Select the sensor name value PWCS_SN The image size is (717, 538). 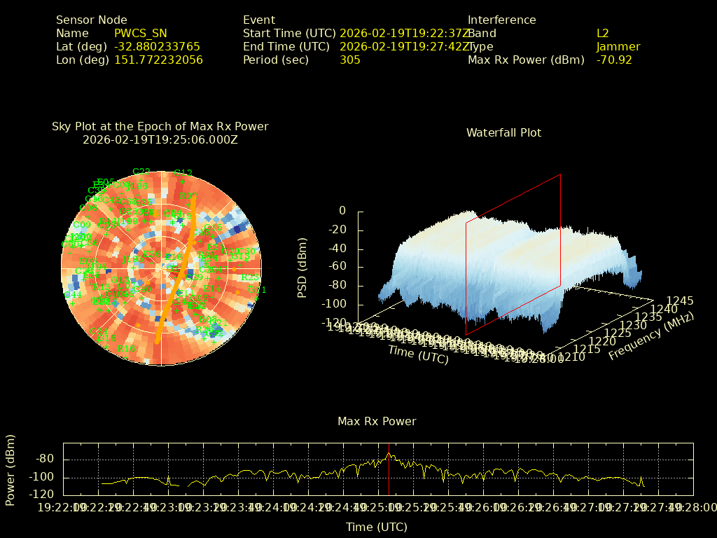point(141,33)
